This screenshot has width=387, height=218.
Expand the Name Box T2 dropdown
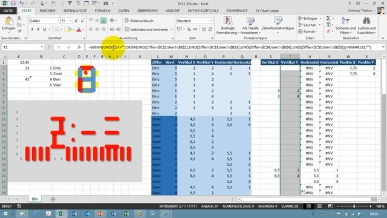pyautogui.click(x=42, y=47)
